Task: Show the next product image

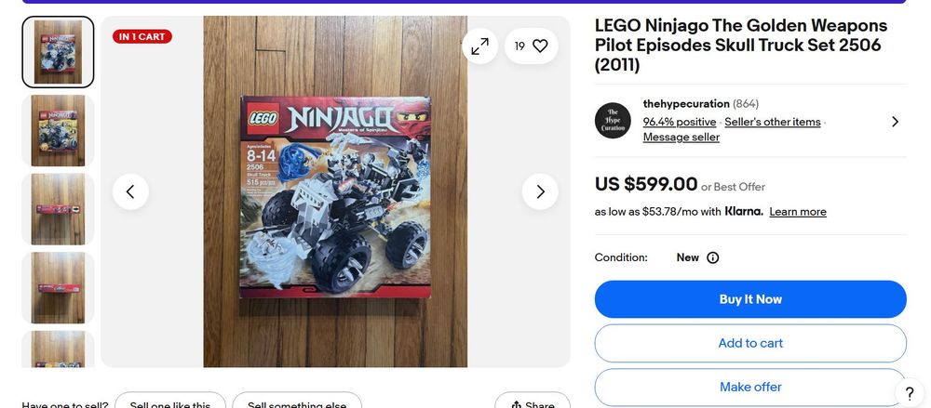Action: tap(540, 191)
